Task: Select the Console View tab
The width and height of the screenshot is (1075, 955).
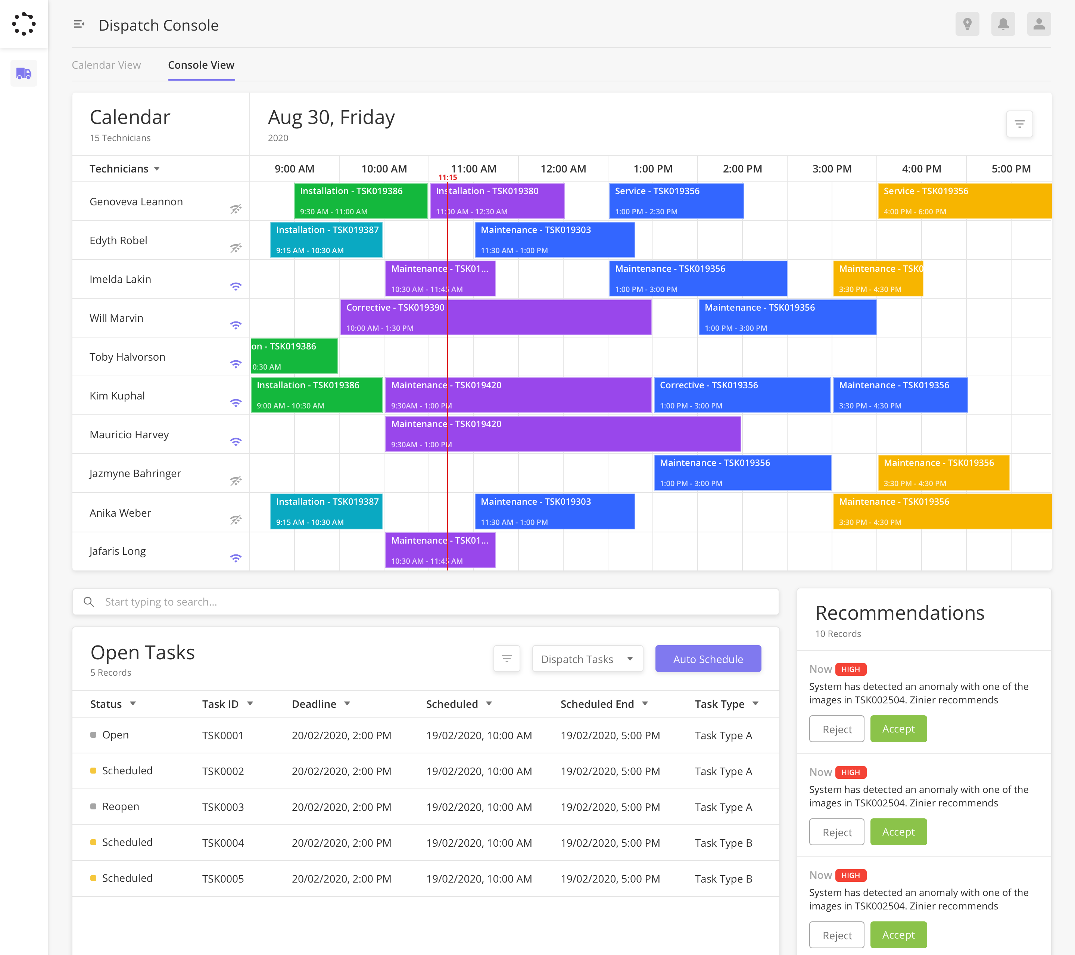Action: pos(201,65)
